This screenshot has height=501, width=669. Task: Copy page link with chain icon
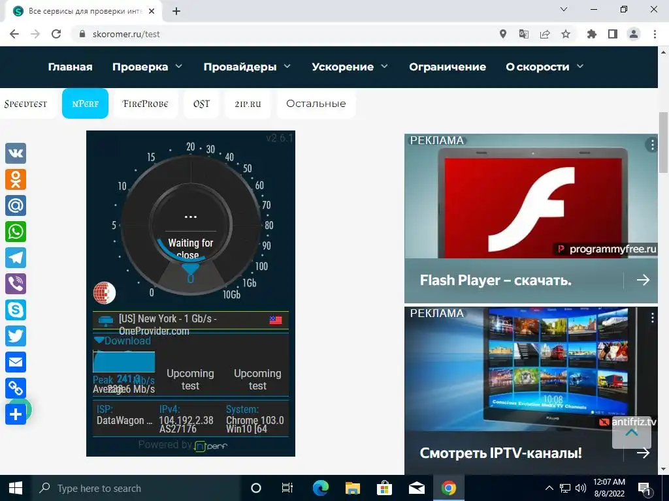pyautogui.click(x=16, y=388)
